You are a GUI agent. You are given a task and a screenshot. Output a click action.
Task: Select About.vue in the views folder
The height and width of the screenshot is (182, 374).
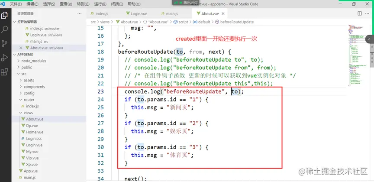35,119
